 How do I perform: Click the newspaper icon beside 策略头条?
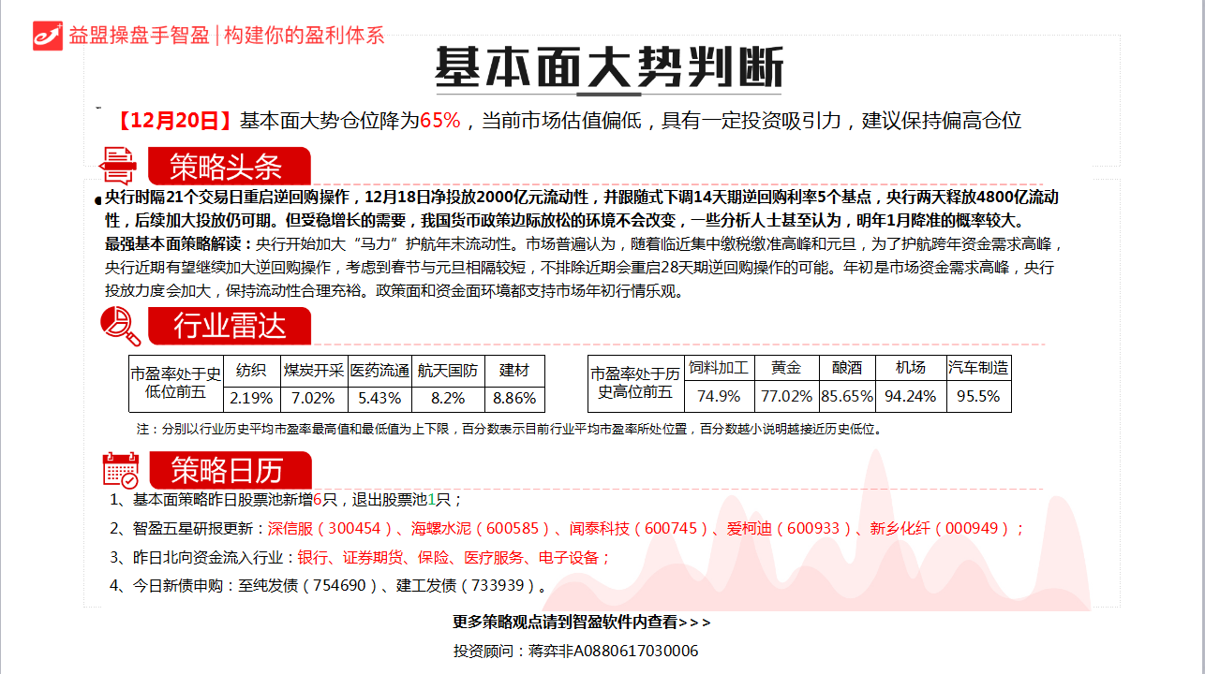[x=118, y=166]
